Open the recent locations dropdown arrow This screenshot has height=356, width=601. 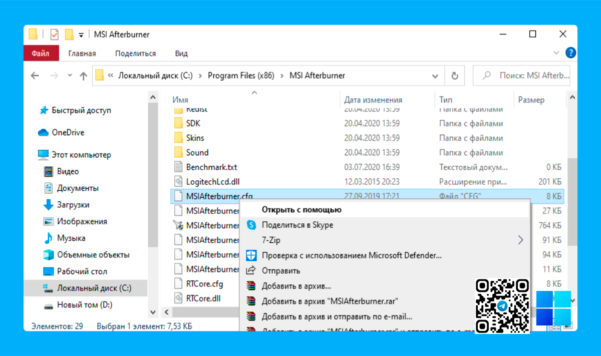69,76
